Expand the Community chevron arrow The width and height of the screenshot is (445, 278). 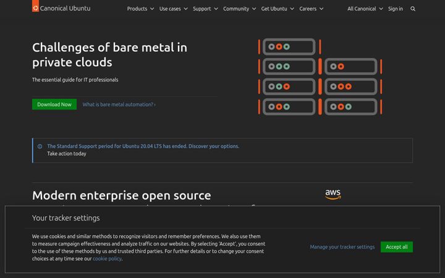click(254, 9)
